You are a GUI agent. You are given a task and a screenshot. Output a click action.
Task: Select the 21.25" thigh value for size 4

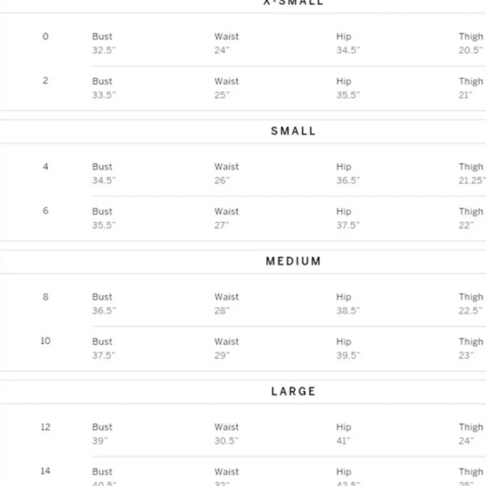(x=472, y=180)
